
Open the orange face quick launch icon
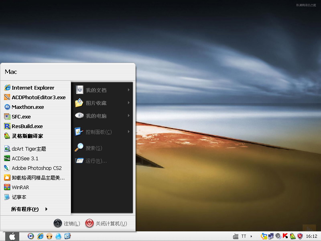point(49,236)
